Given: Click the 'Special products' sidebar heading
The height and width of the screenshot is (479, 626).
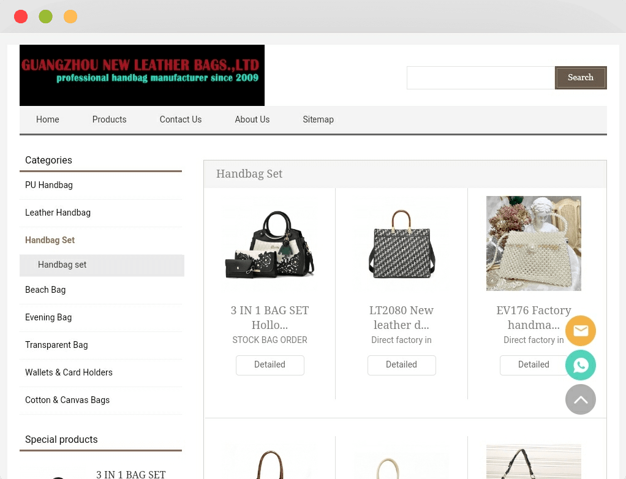Looking at the screenshot, I should tap(61, 439).
